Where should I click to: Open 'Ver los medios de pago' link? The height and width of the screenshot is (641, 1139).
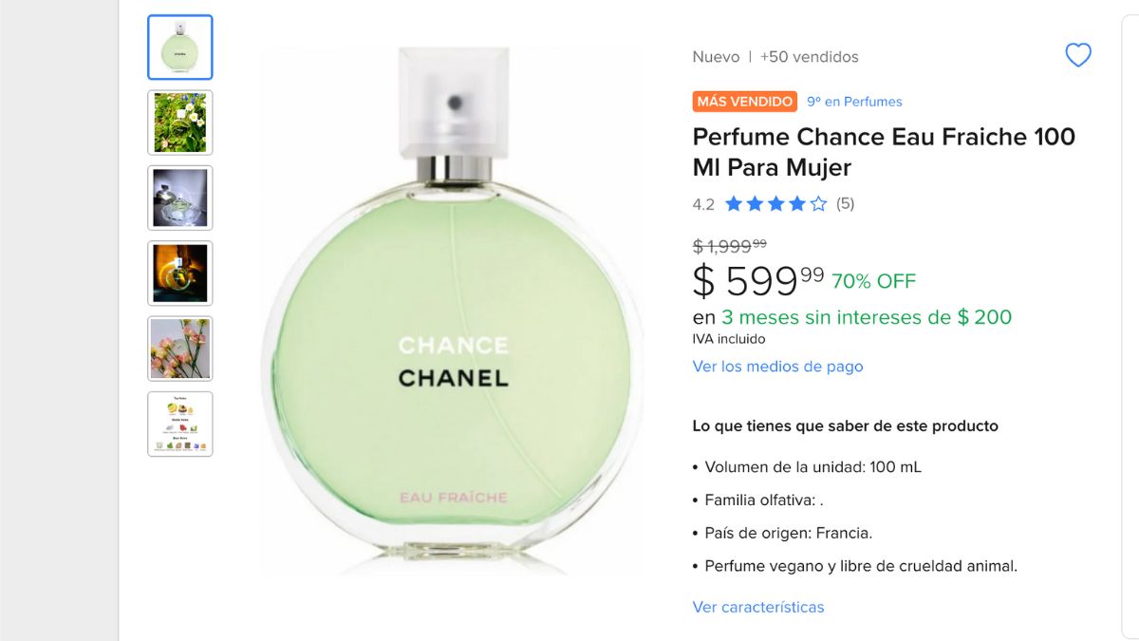pyautogui.click(x=777, y=367)
